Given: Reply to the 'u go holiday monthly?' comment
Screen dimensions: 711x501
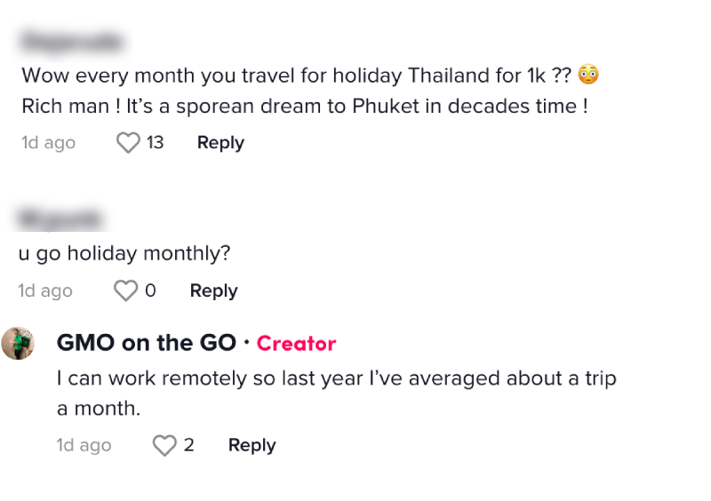Looking at the screenshot, I should 213,290.
